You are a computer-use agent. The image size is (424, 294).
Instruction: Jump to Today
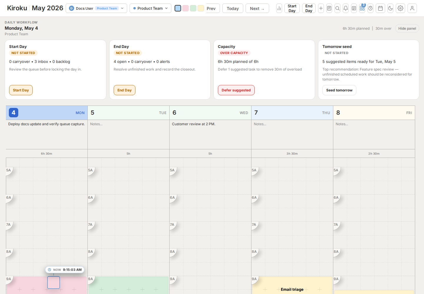tap(233, 8)
